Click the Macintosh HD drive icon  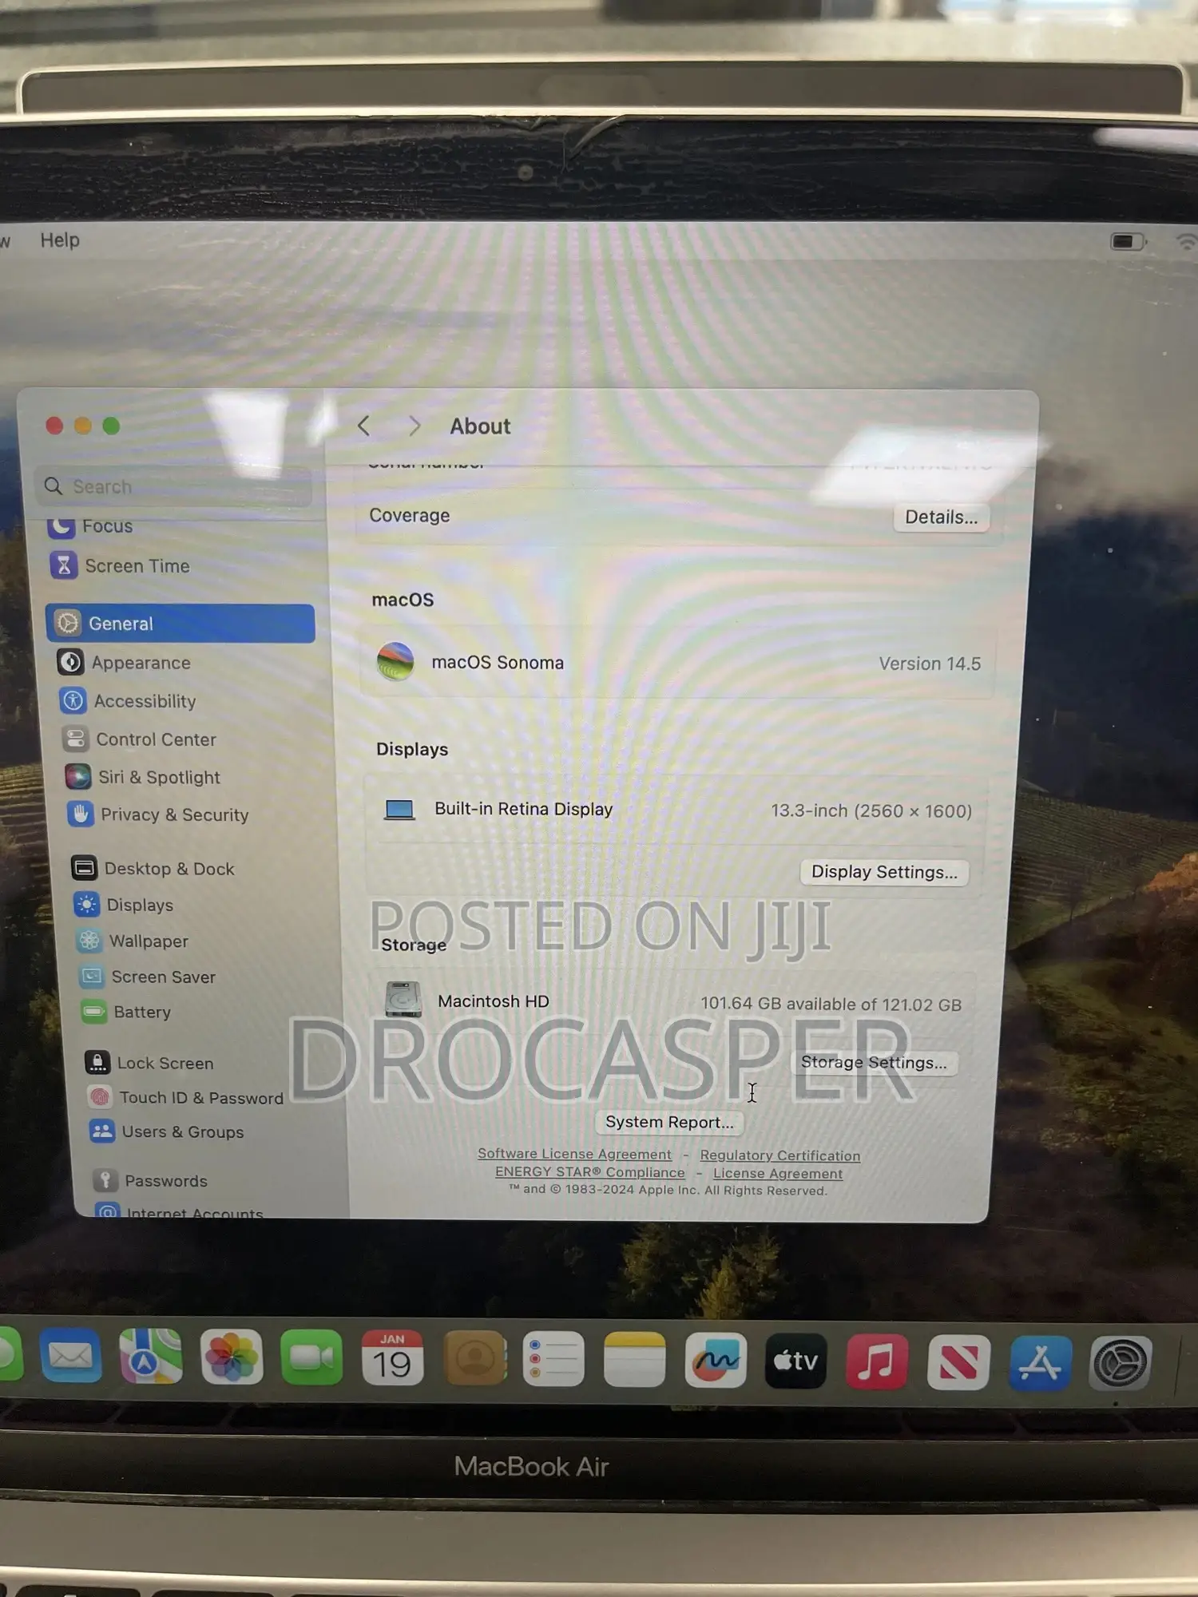tap(403, 999)
